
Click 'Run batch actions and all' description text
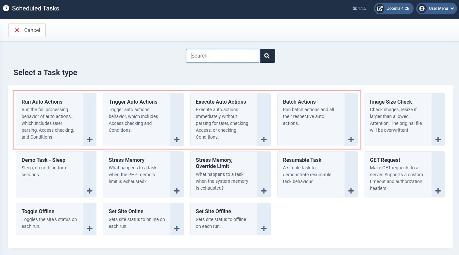[x=309, y=116]
